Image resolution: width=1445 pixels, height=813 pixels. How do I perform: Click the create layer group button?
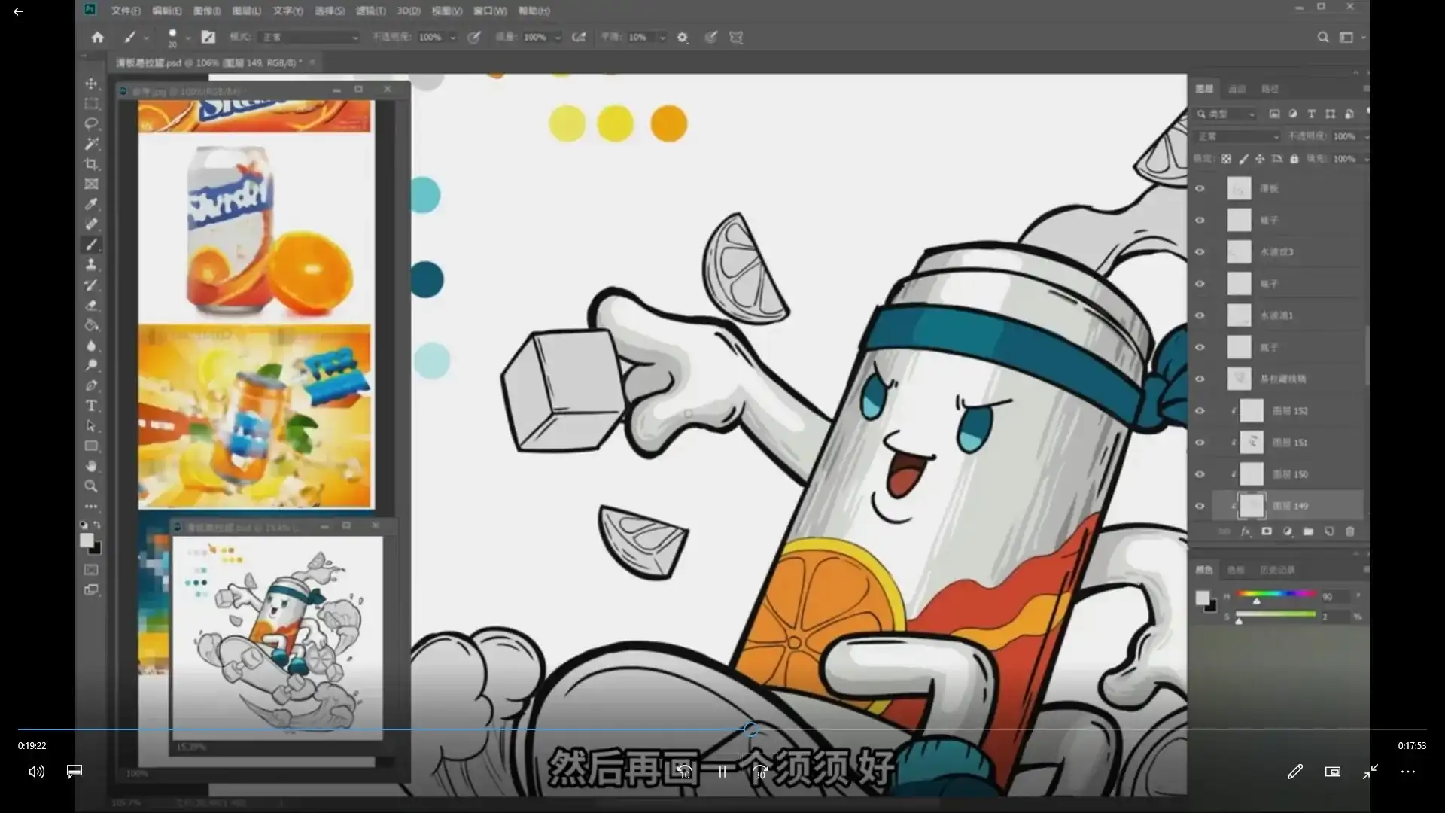(1309, 531)
